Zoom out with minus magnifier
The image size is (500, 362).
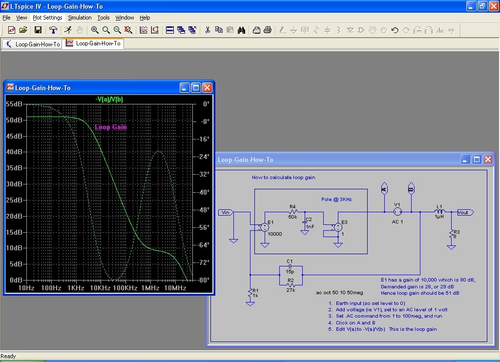click(117, 30)
